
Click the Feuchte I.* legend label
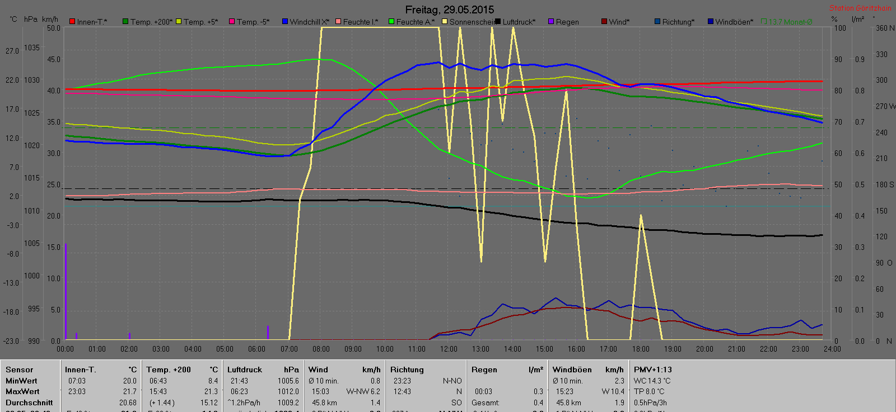(x=361, y=22)
